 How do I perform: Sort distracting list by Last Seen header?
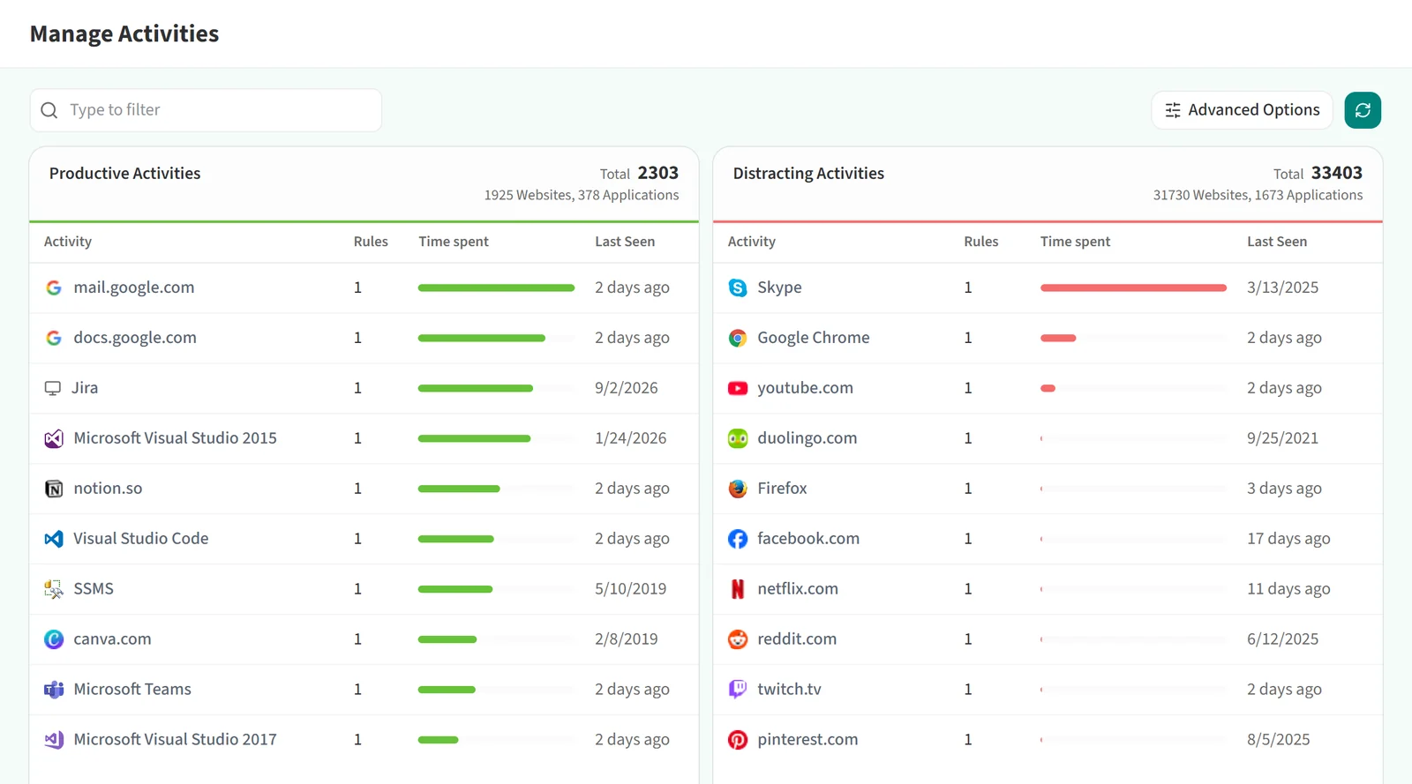(x=1277, y=242)
